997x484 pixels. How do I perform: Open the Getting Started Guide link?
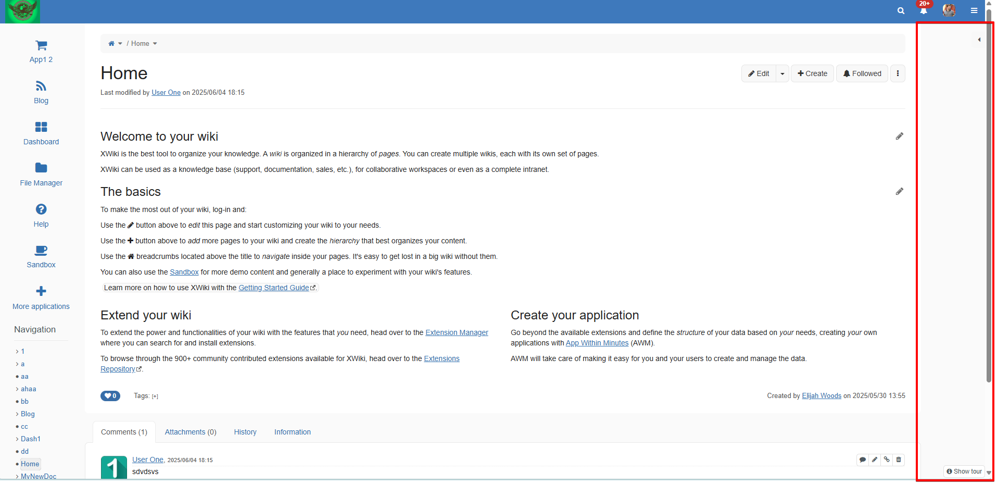[274, 288]
